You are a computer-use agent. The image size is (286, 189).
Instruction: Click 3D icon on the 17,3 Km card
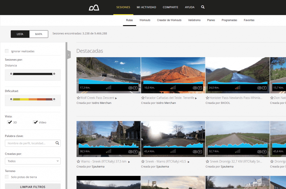click(x=130, y=88)
